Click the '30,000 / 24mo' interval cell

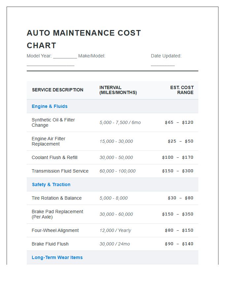click(x=115, y=244)
